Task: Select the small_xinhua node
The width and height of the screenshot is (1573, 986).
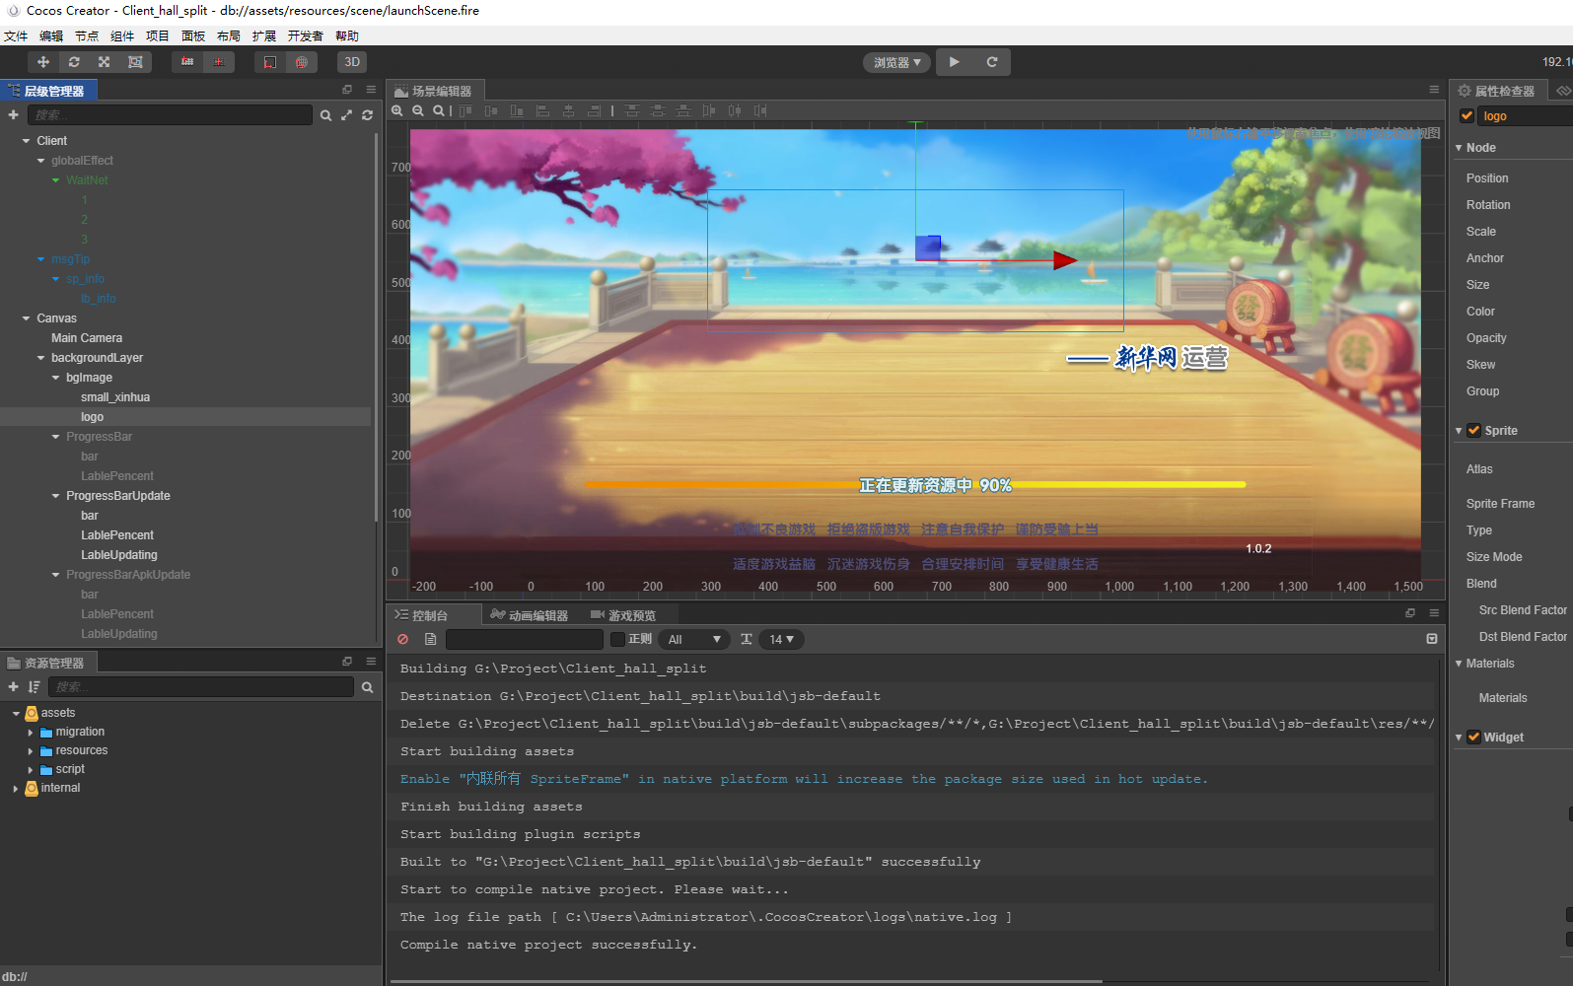Action: [x=115, y=397]
